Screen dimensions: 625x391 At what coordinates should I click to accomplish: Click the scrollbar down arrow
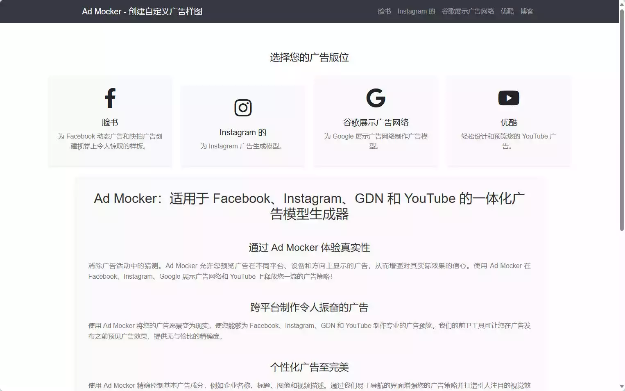coord(622,386)
